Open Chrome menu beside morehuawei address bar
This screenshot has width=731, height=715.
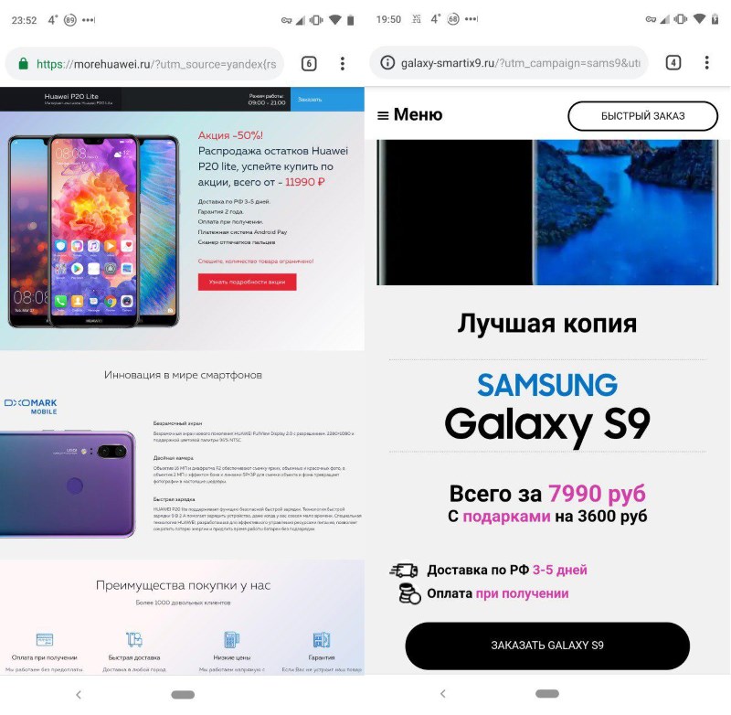tap(342, 63)
